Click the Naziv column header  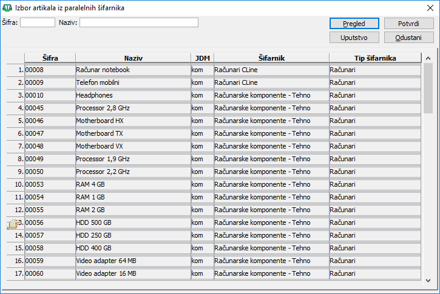coord(132,58)
